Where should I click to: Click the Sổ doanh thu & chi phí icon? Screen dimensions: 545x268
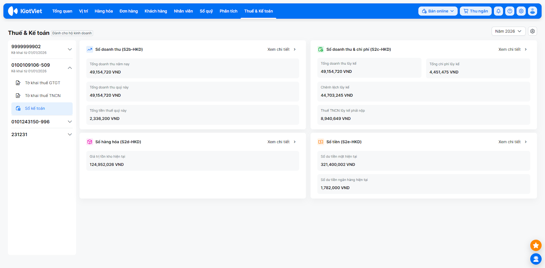(x=321, y=49)
